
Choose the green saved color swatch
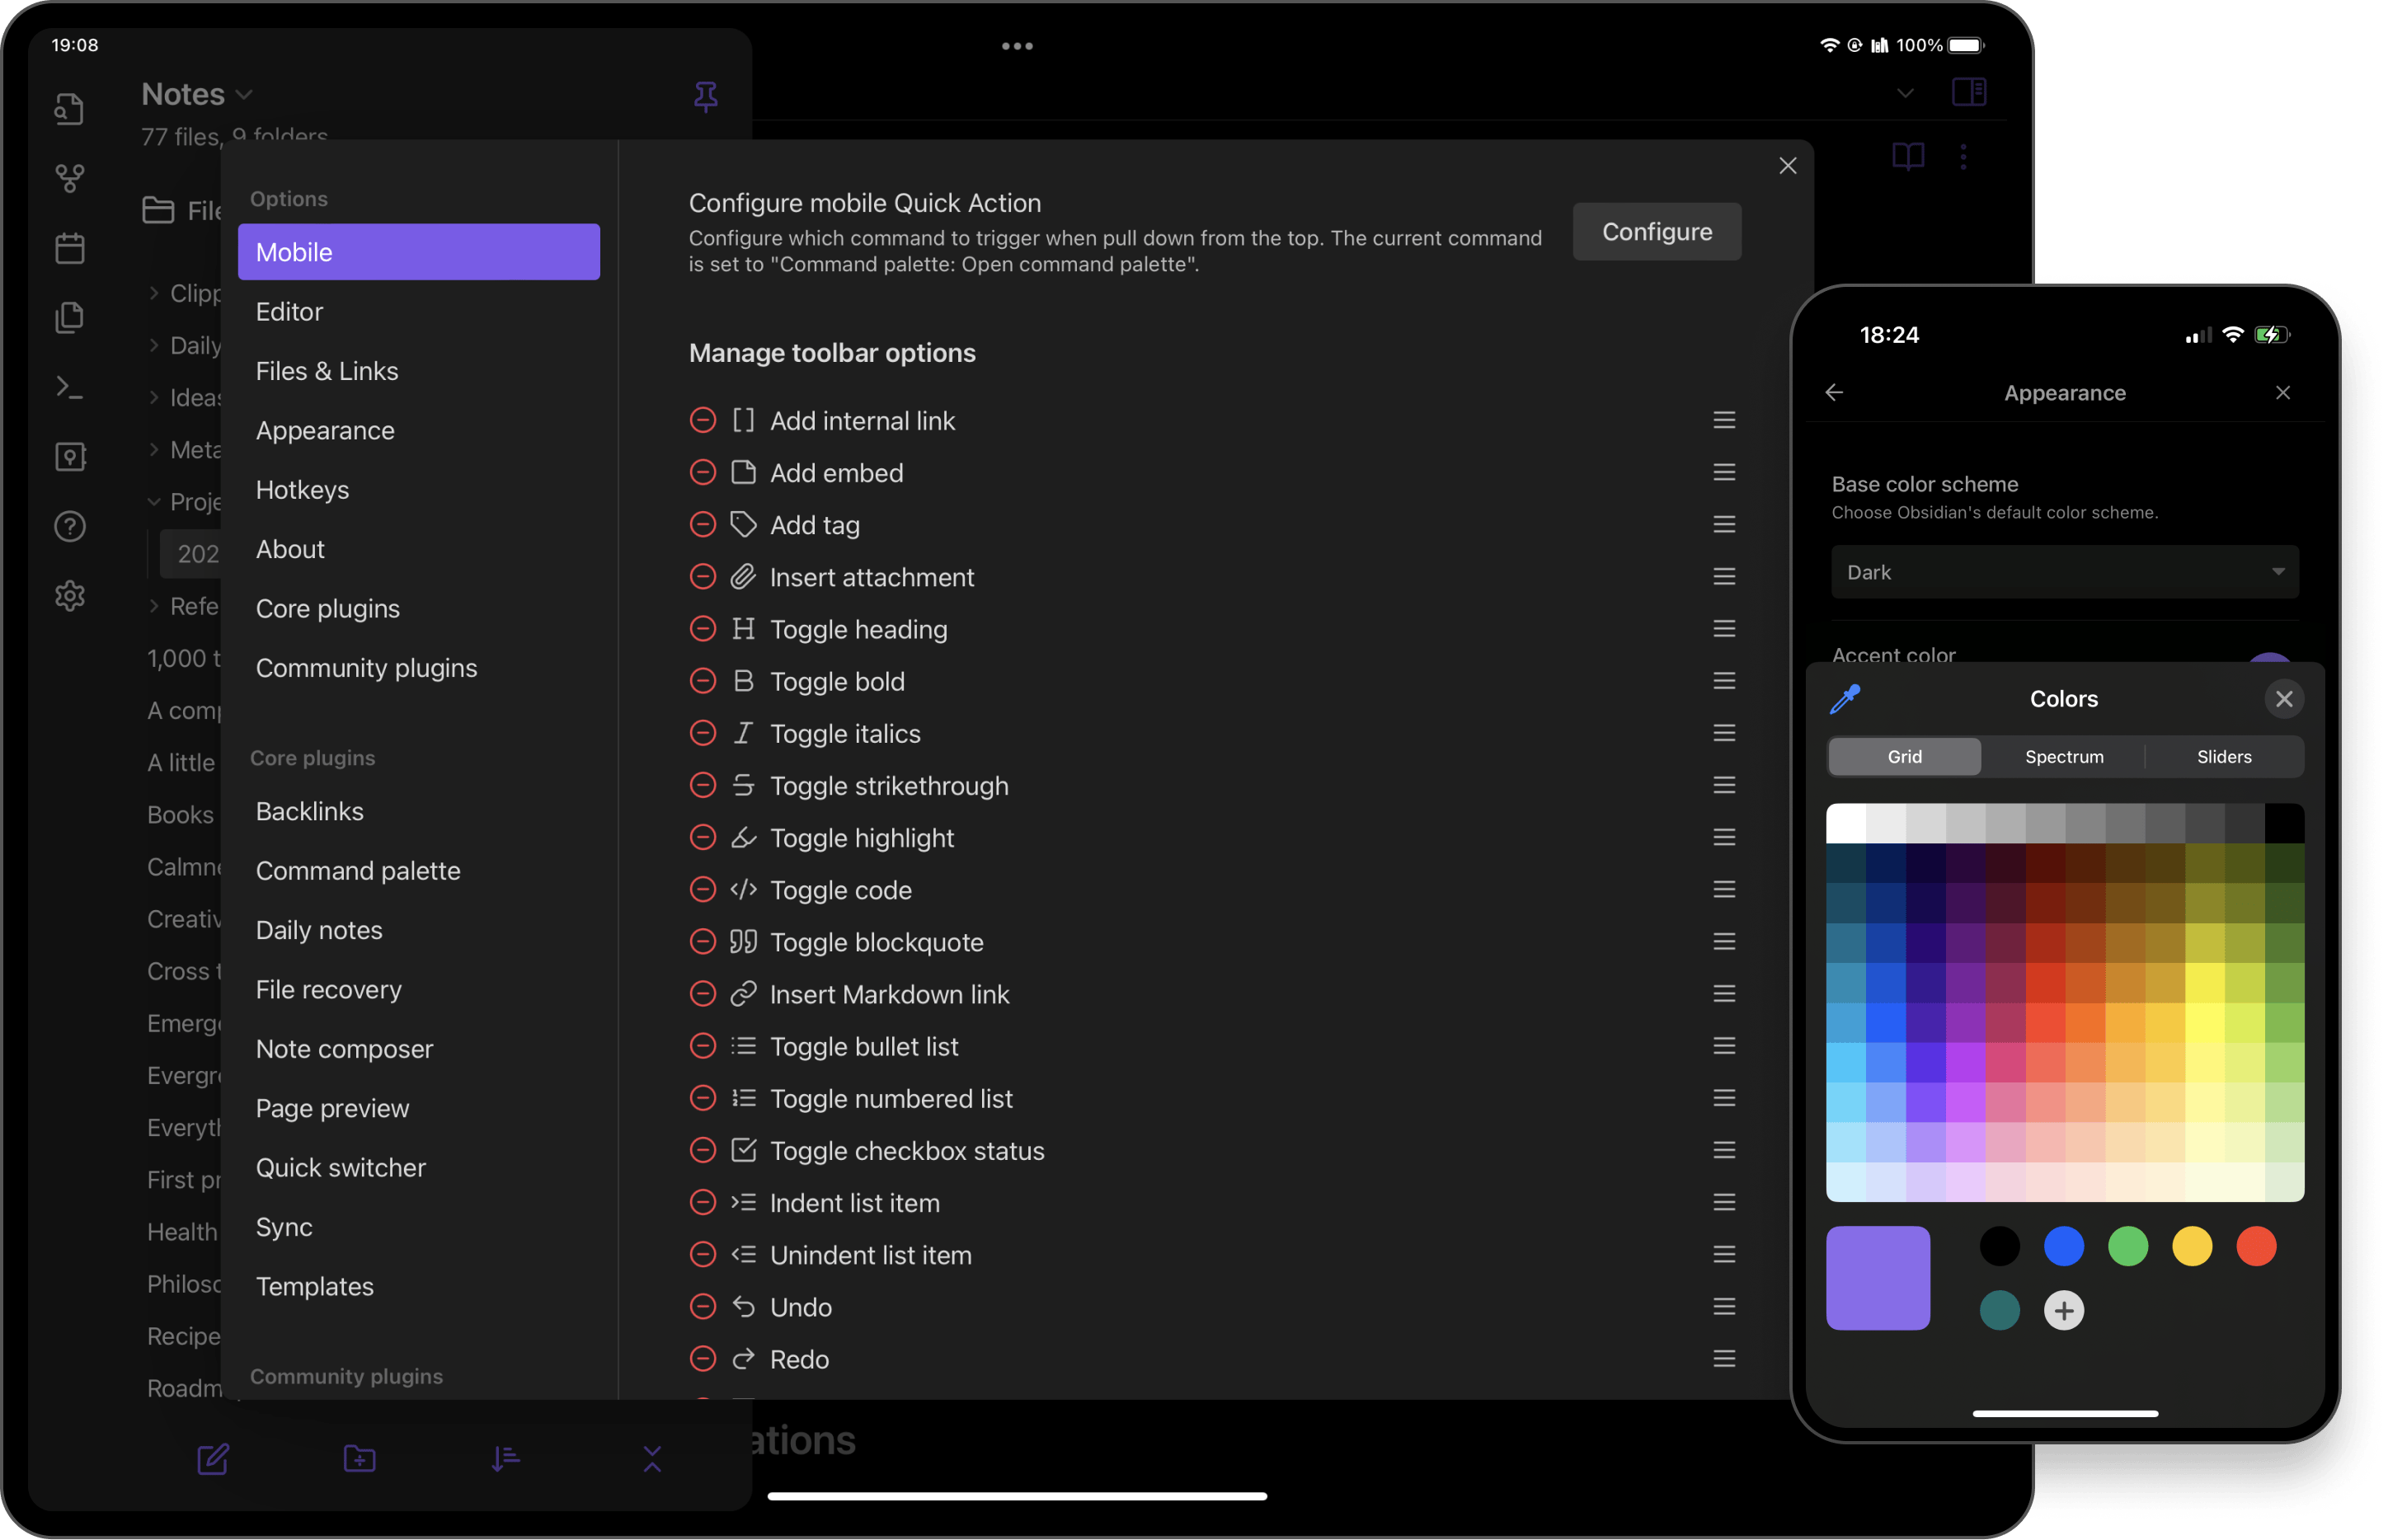[2128, 1246]
